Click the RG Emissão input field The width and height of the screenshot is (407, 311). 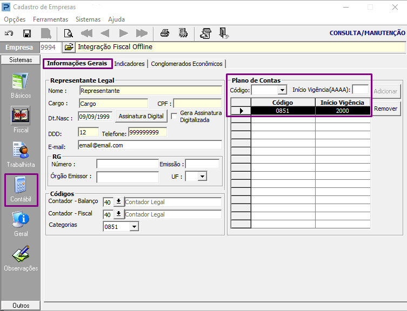pos(203,164)
